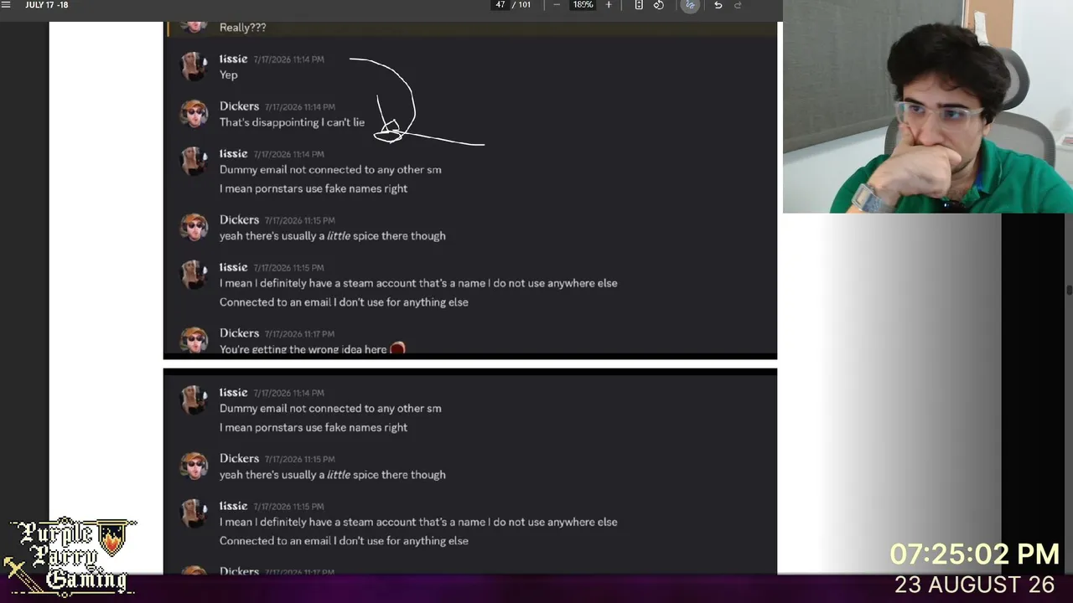
Task: Toggle the draw annotation tool
Action: pyautogui.click(x=690, y=5)
